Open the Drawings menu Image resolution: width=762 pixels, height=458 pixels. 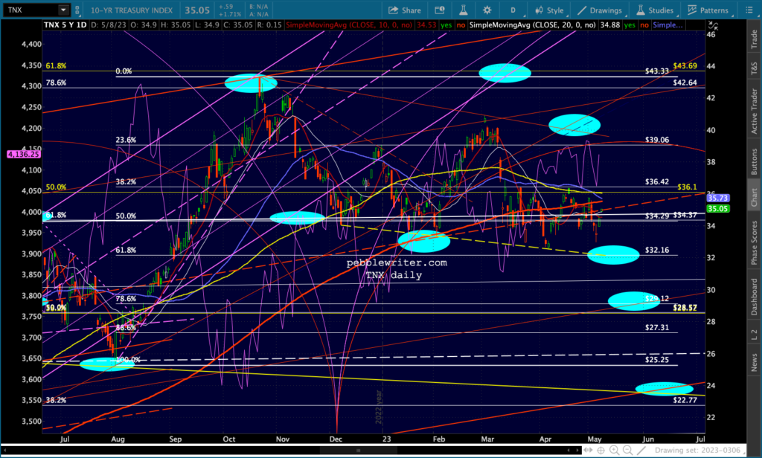[600, 10]
